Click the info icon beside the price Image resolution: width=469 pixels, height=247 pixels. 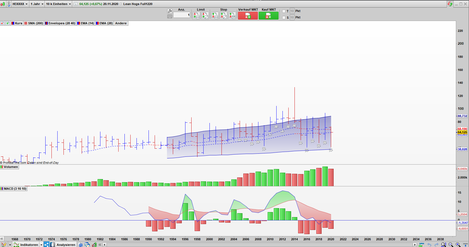tap(76, 4)
